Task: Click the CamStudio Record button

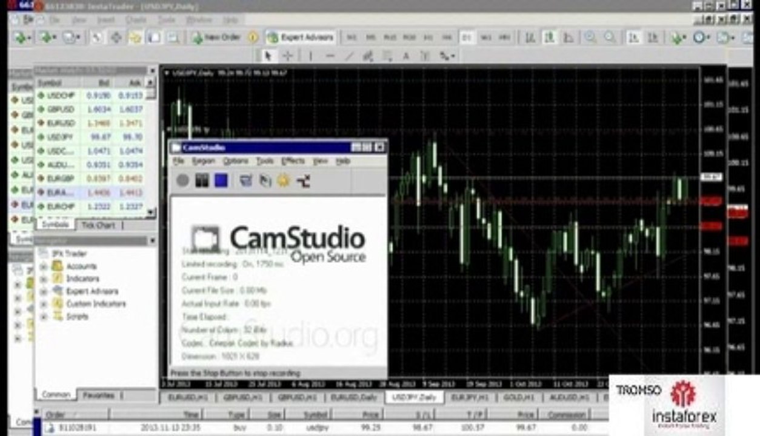Action: [x=182, y=180]
